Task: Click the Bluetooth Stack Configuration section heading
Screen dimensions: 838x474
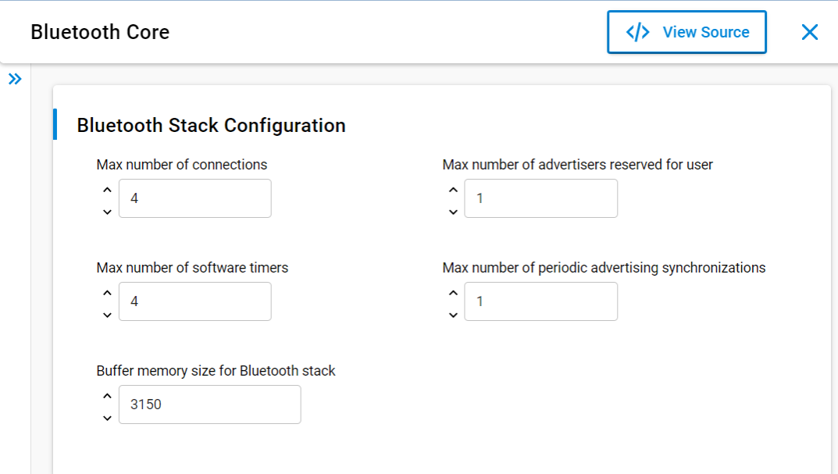Action: pos(211,125)
